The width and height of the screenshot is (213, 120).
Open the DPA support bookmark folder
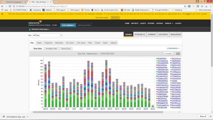[59, 10]
